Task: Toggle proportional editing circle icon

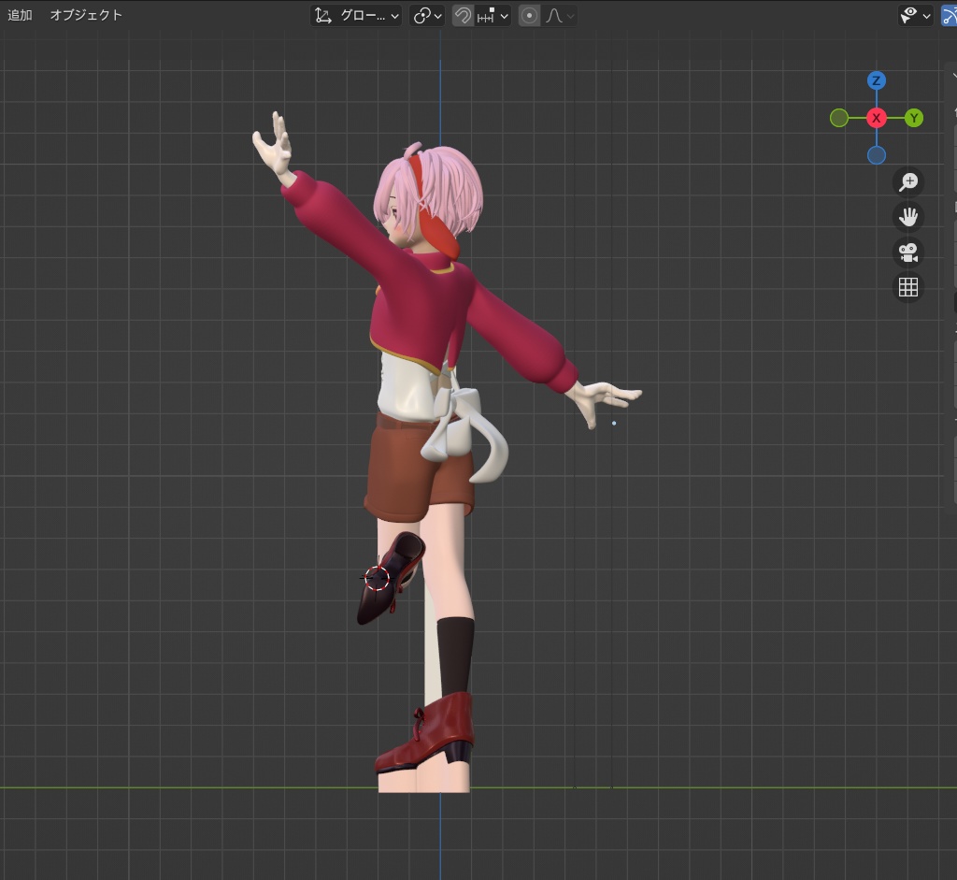Action: (529, 16)
